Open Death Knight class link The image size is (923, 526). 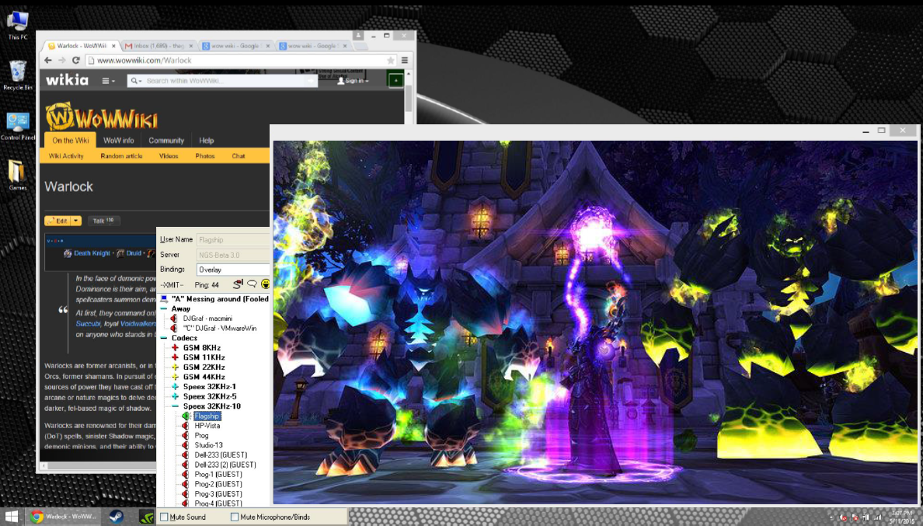[92, 253]
